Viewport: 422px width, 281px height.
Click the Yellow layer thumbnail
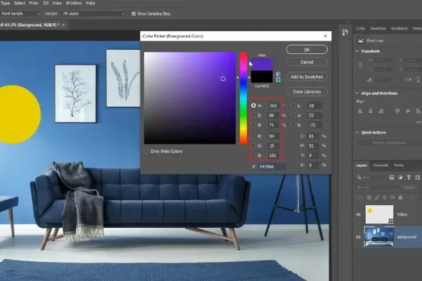point(379,214)
